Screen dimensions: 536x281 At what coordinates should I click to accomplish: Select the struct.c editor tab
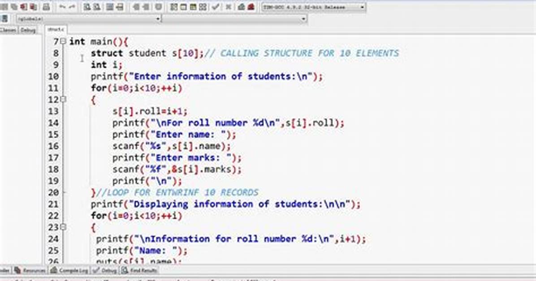pyautogui.click(x=56, y=30)
